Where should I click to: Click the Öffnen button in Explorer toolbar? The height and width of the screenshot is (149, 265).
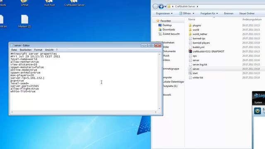[x=185, y=13]
